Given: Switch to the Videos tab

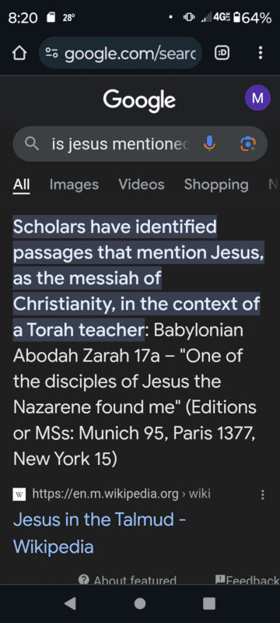Looking at the screenshot, I should coord(142,185).
